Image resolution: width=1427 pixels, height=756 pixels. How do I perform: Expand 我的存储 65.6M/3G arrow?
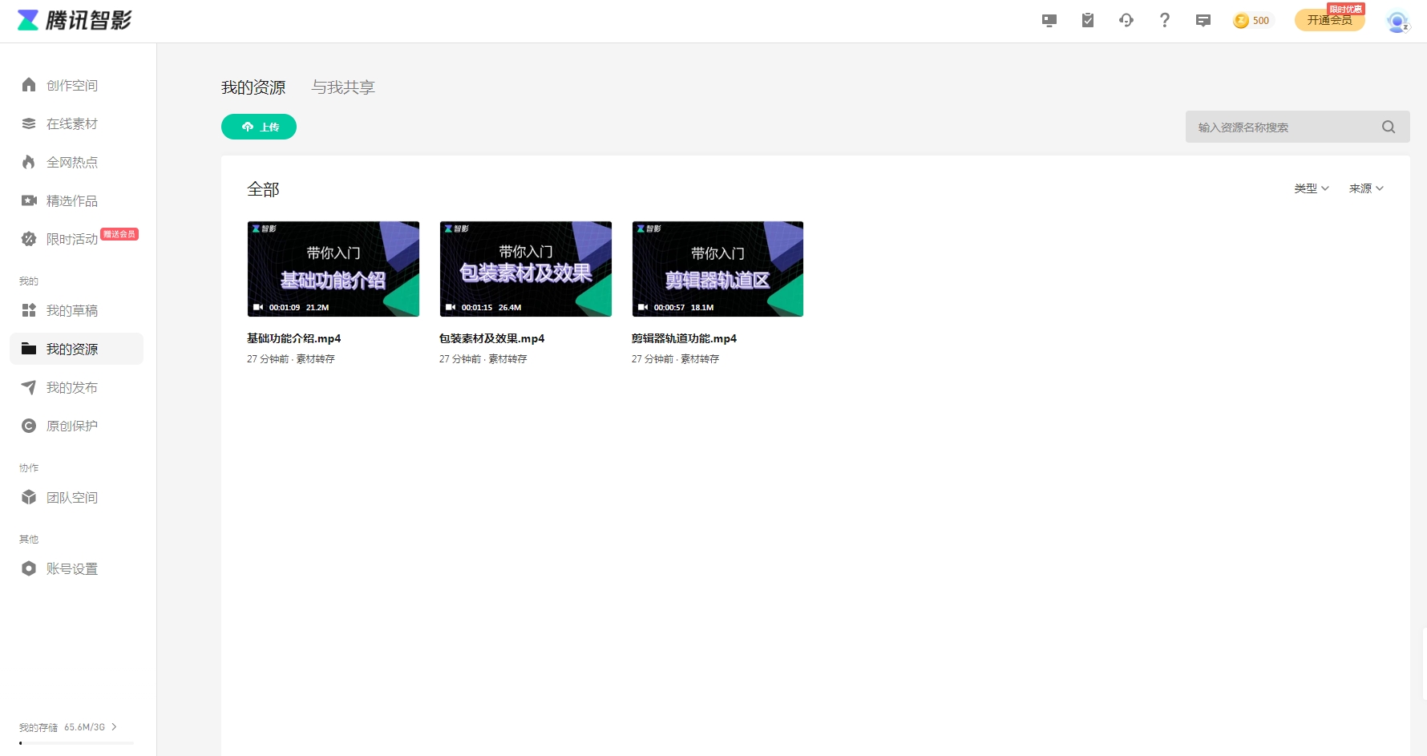point(115,727)
